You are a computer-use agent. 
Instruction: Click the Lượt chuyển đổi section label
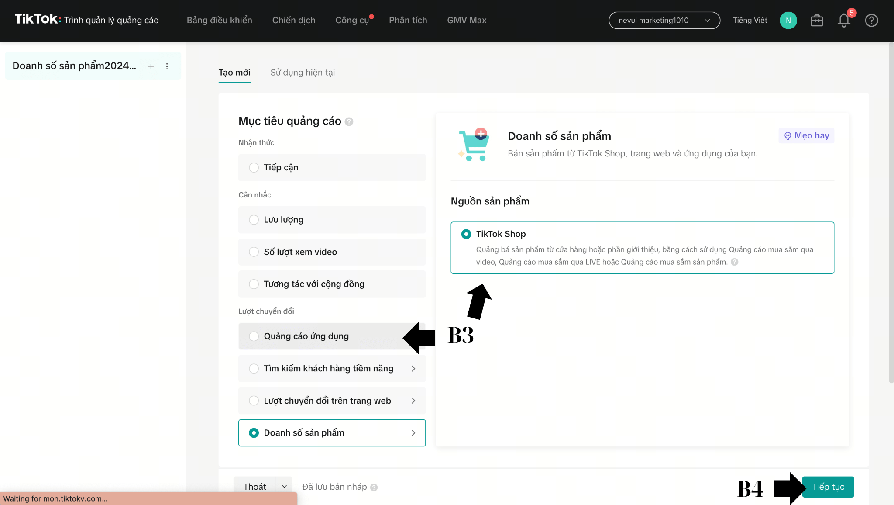coord(266,311)
